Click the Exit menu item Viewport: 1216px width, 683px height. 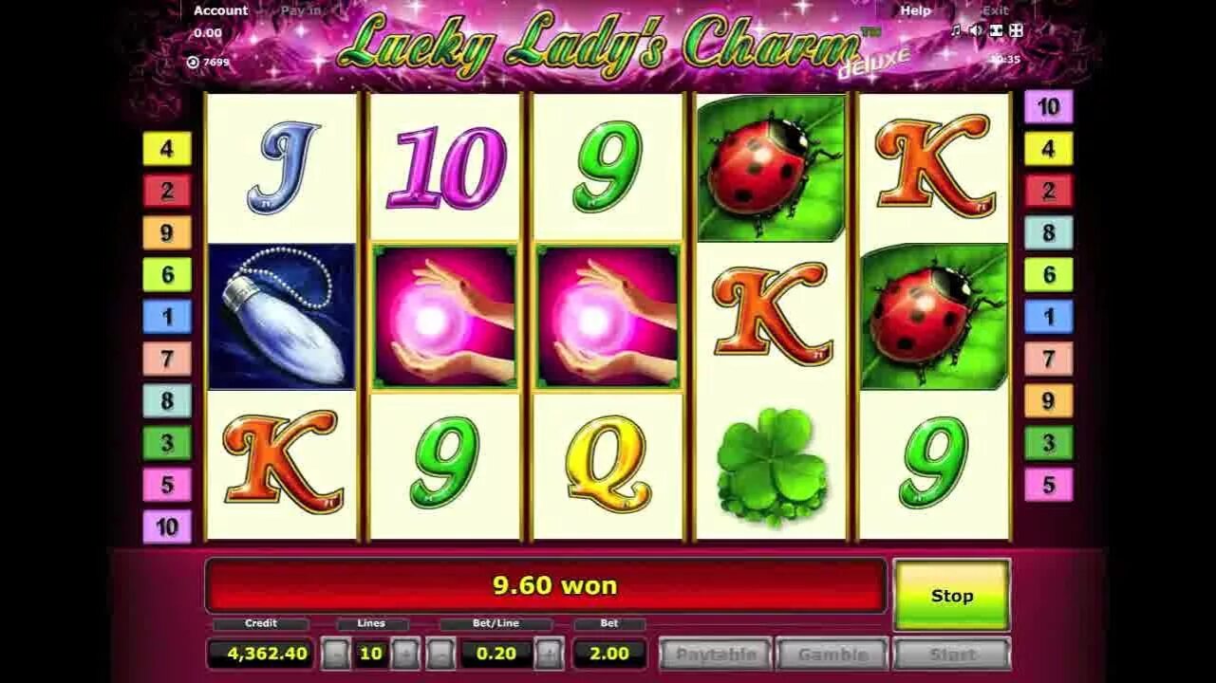(995, 10)
